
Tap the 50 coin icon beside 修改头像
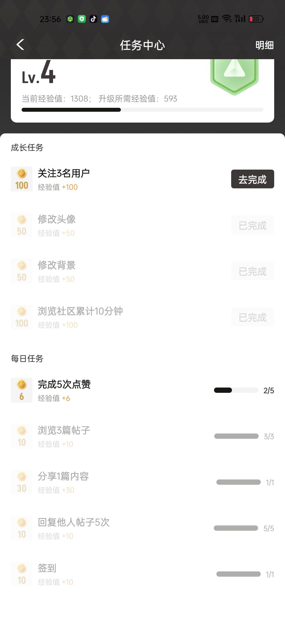pos(22,225)
